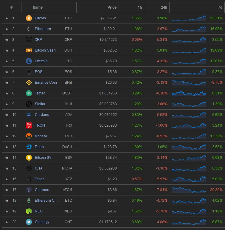
Task: Click the Bitcoin SV name link
Action: click(43, 158)
